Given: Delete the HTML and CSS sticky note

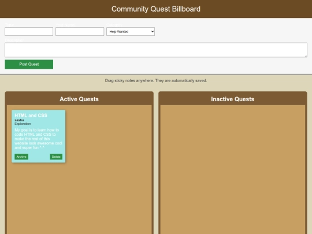Looking at the screenshot, I should tap(56, 157).
